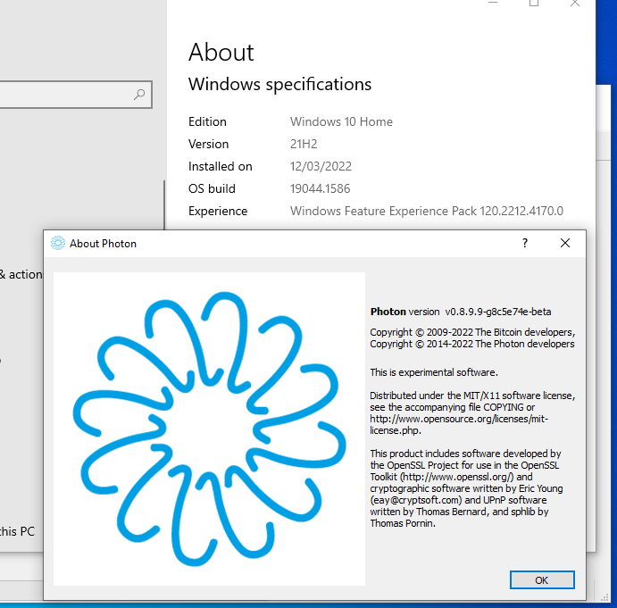The width and height of the screenshot is (617, 608).
Task: Maximize the Settings window
Action: pyautogui.click(x=534, y=4)
